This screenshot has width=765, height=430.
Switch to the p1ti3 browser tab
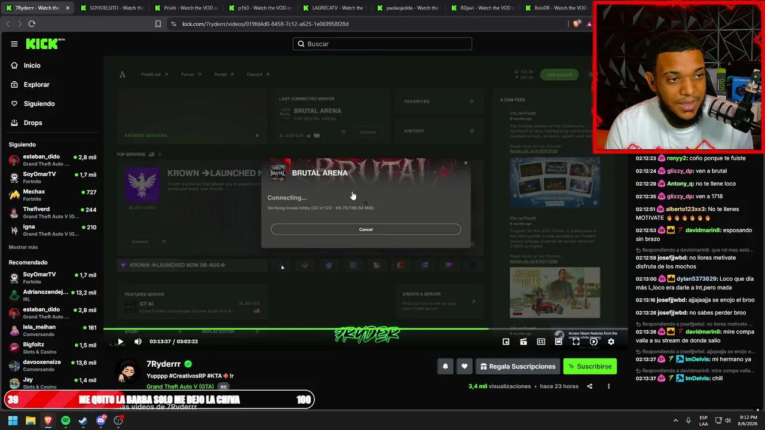[x=261, y=8]
